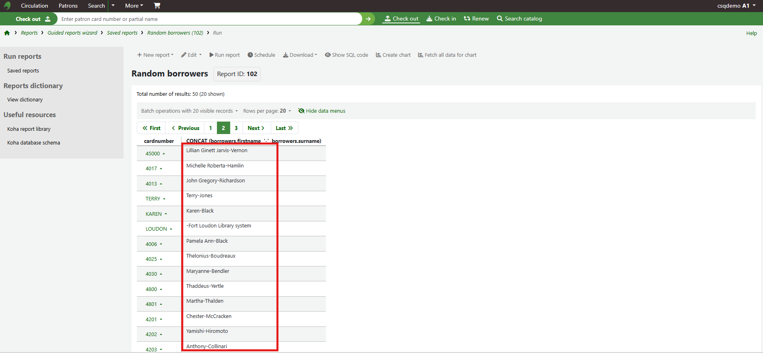Open the dropdown caret after Search
The width and height of the screenshot is (763, 353).
113,6
